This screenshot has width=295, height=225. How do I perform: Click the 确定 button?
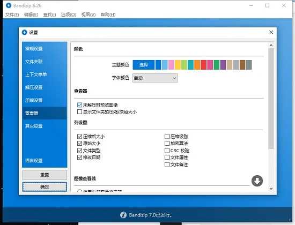pyautogui.click(x=45, y=187)
